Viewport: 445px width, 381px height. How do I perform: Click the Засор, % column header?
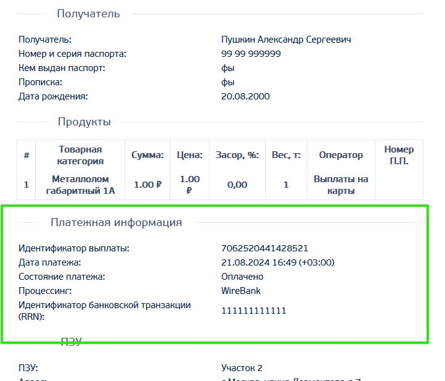coord(237,155)
